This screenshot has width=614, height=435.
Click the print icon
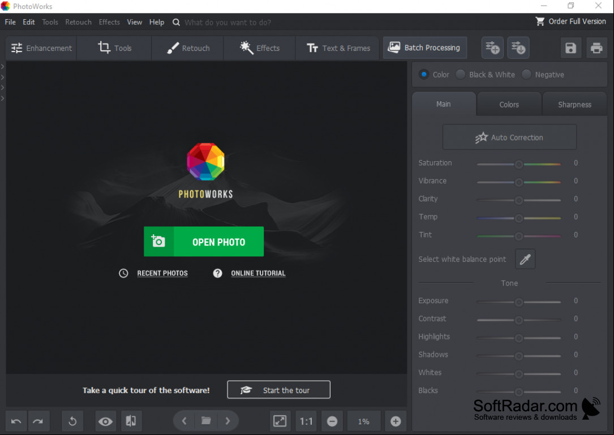596,48
